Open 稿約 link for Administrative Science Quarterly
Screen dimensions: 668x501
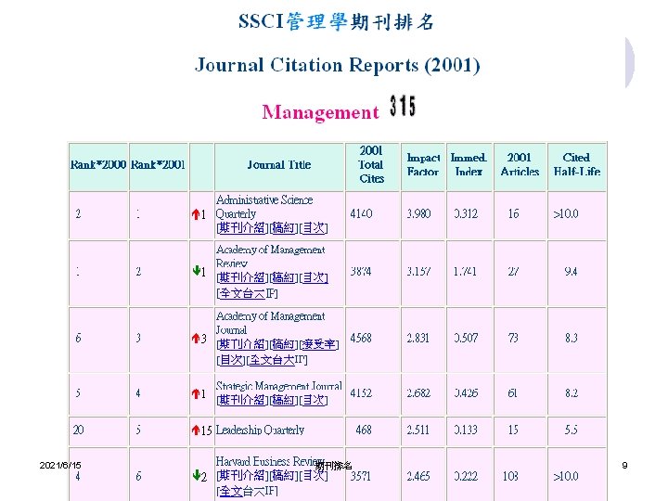[x=284, y=228]
